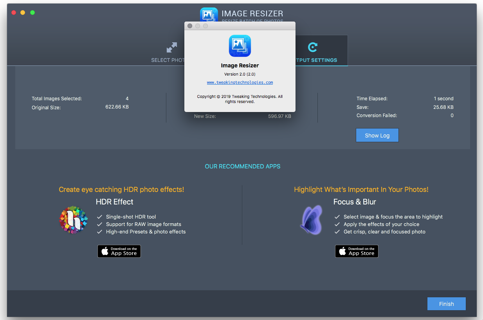This screenshot has width=483, height=320.
Task: Click the Select Photos arrows icon
Action: coord(171,48)
